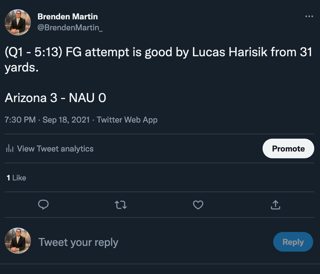Click the Sep 18, 2021 date
This screenshot has width=320, height=274.
point(65,120)
